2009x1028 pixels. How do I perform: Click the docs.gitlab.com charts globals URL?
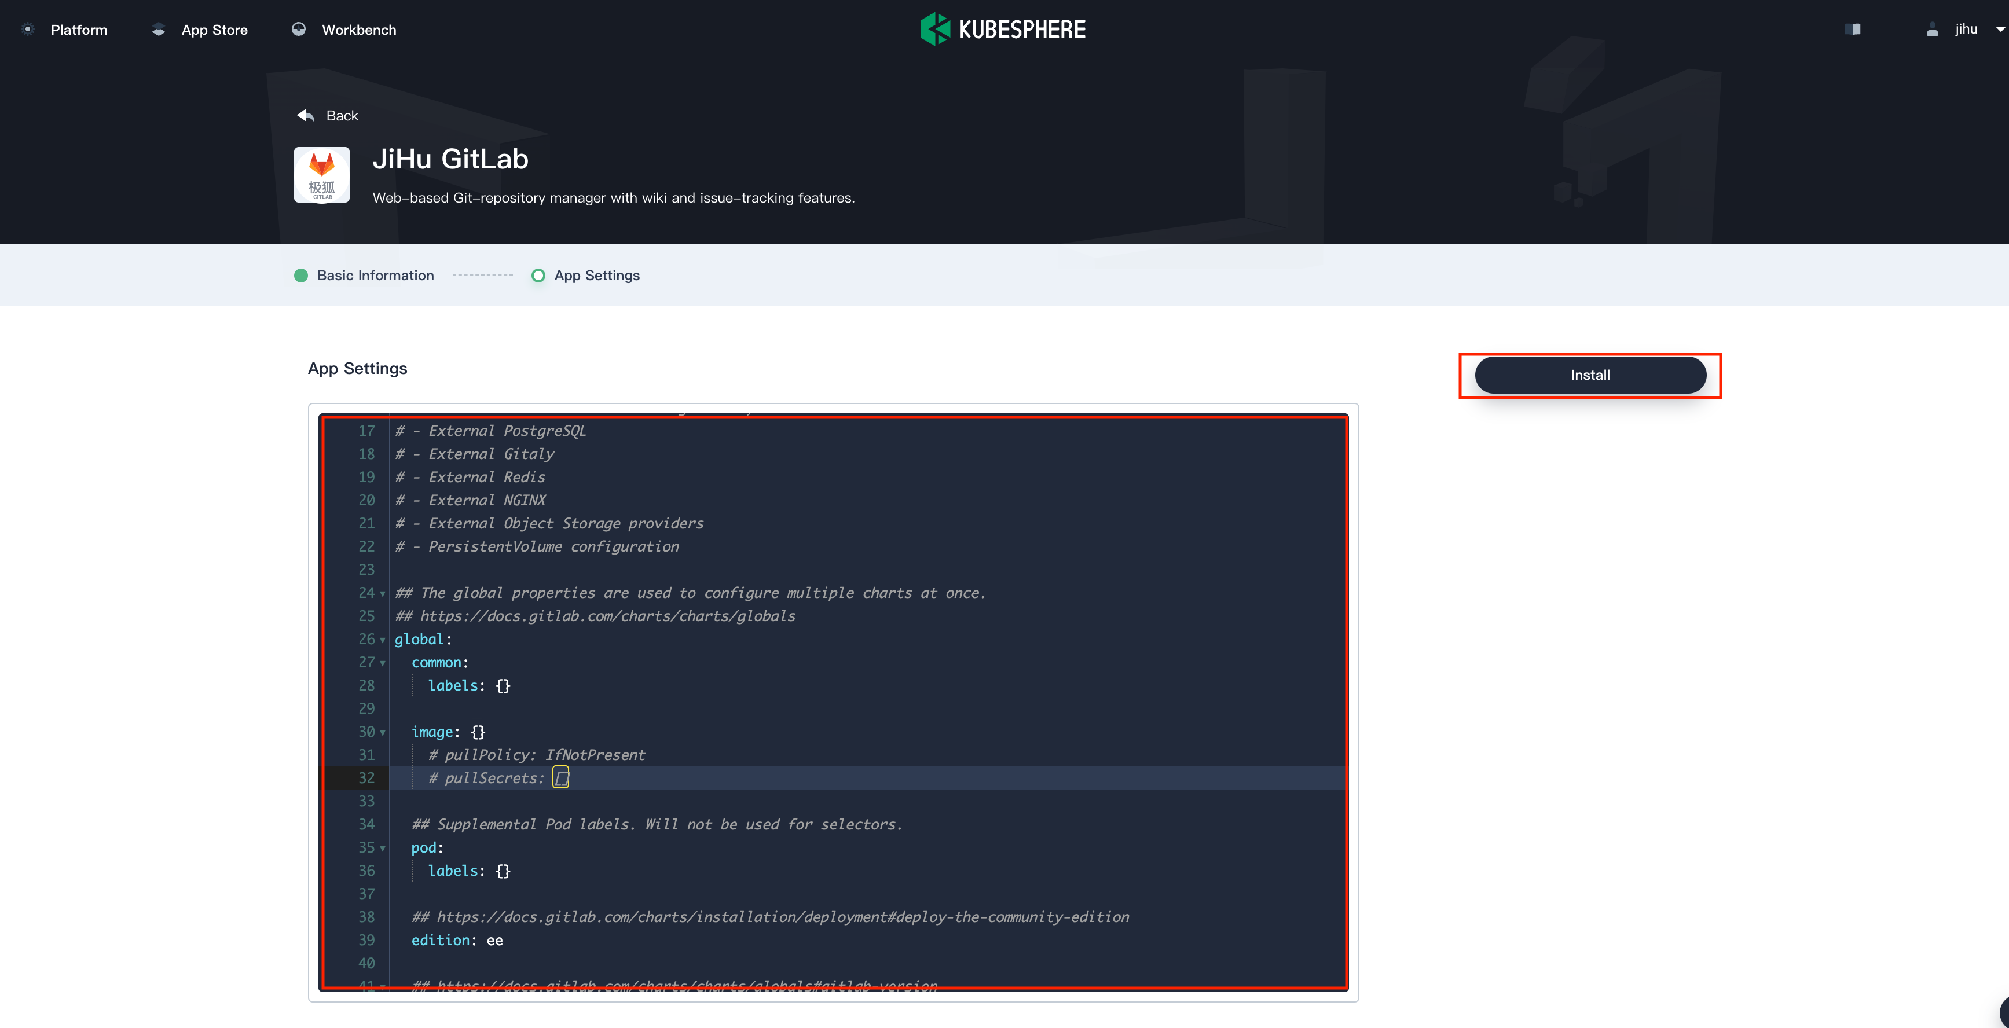pyautogui.click(x=607, y=616)
